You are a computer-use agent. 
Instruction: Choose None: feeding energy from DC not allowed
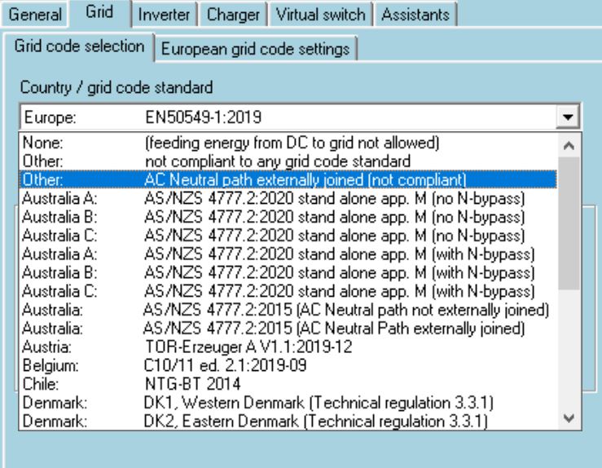click(x=288, y=143)
